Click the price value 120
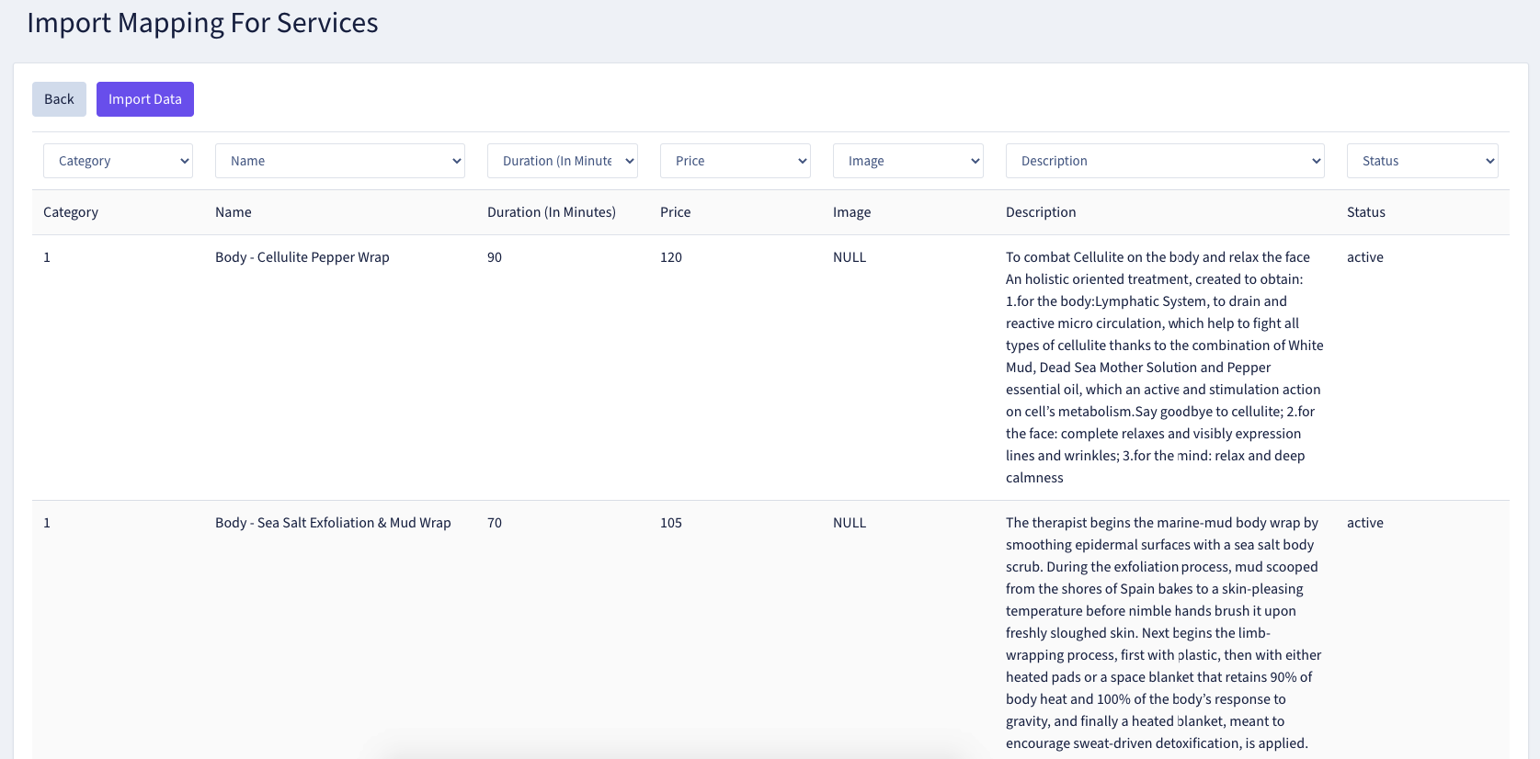1540x759 pixels. 671,257
